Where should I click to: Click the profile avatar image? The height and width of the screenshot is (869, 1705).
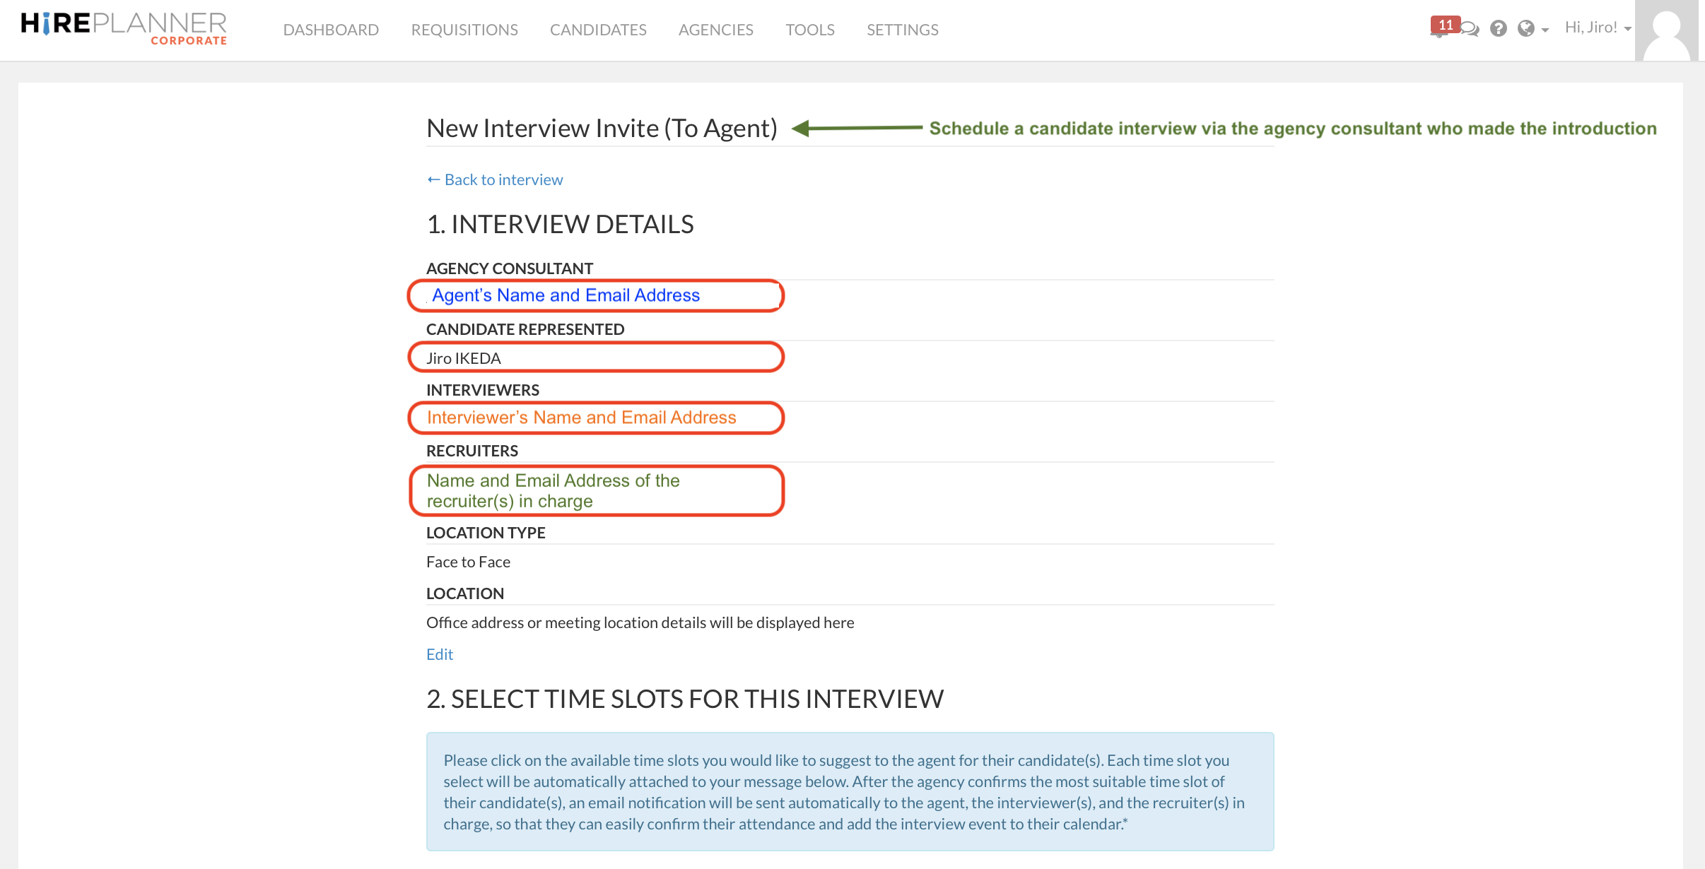pos(1665,30)
